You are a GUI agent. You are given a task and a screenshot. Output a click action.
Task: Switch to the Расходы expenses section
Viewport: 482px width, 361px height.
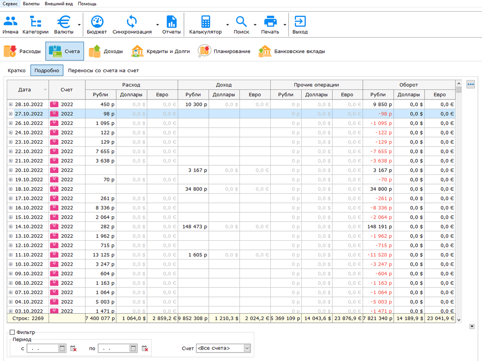22,51
